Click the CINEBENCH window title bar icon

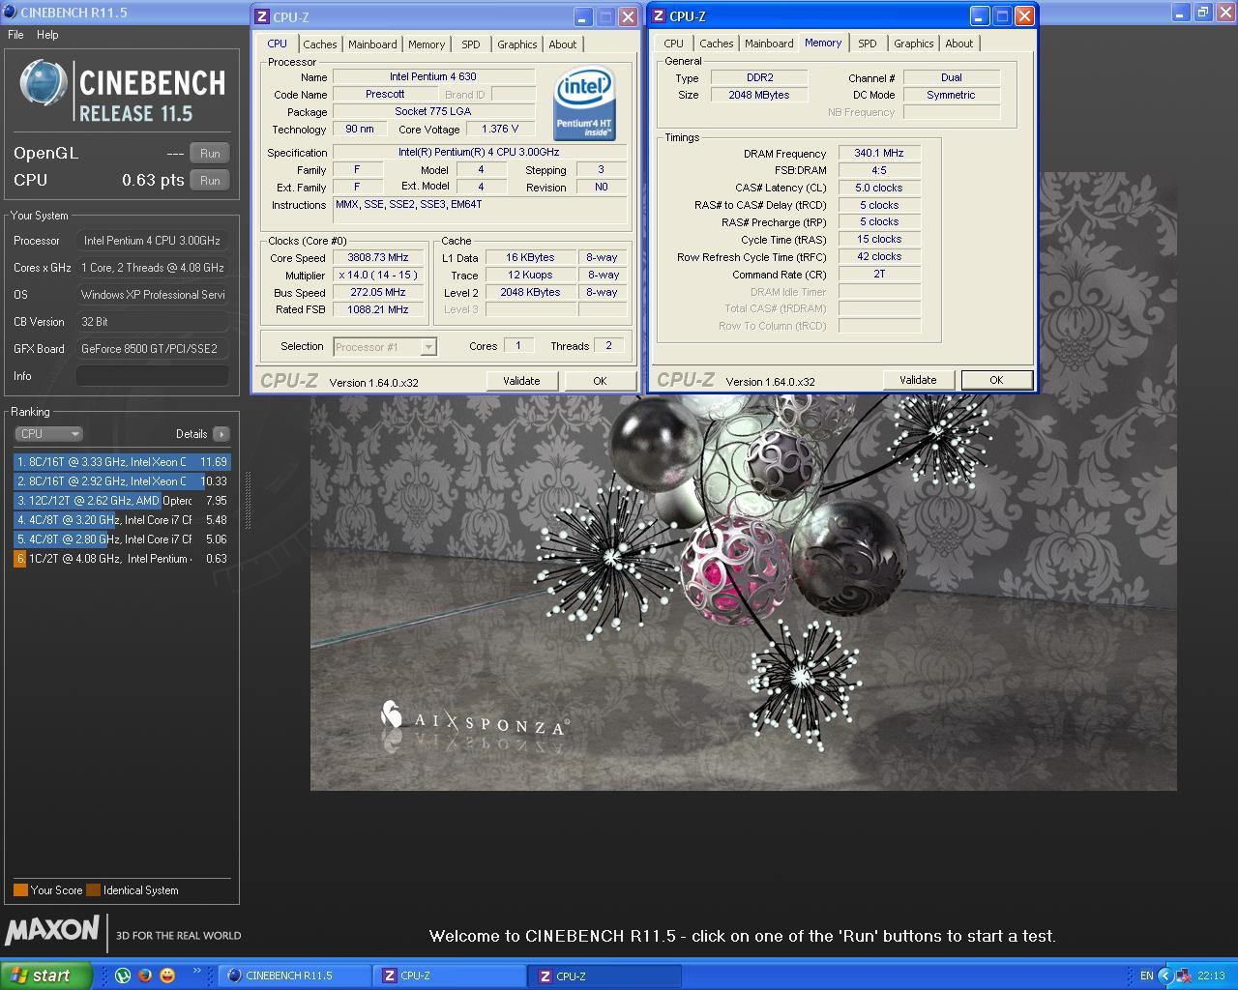point(10,13)
